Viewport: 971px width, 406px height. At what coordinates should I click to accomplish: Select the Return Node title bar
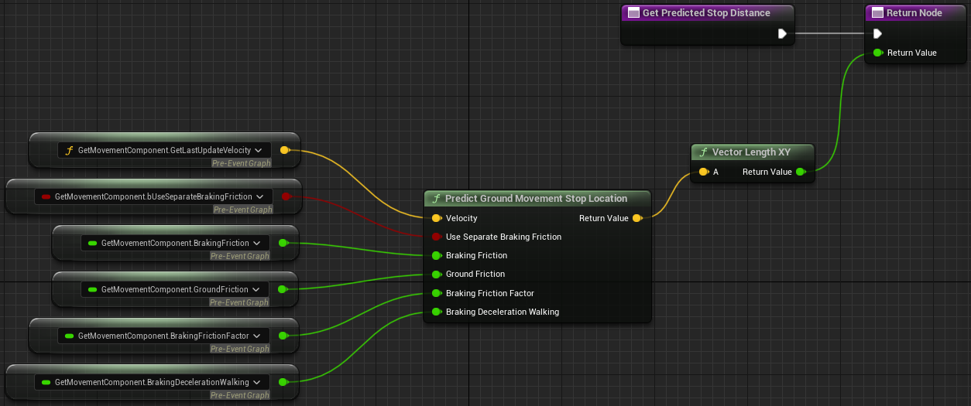(914, 13)
